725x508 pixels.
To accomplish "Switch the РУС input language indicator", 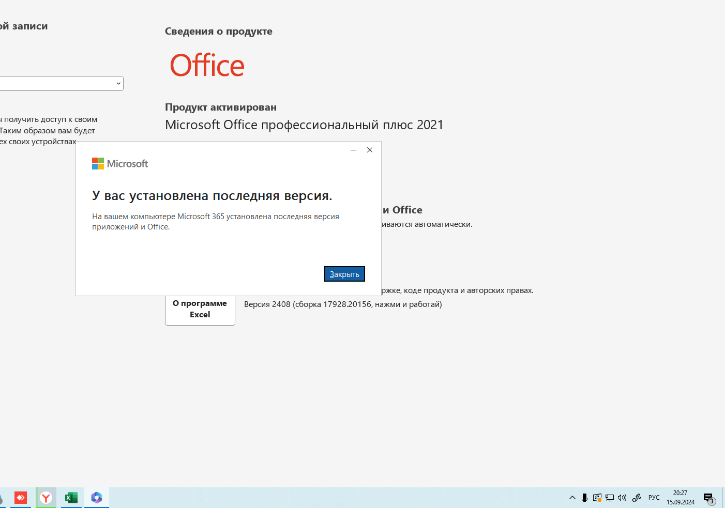I will tap(654, 498).
